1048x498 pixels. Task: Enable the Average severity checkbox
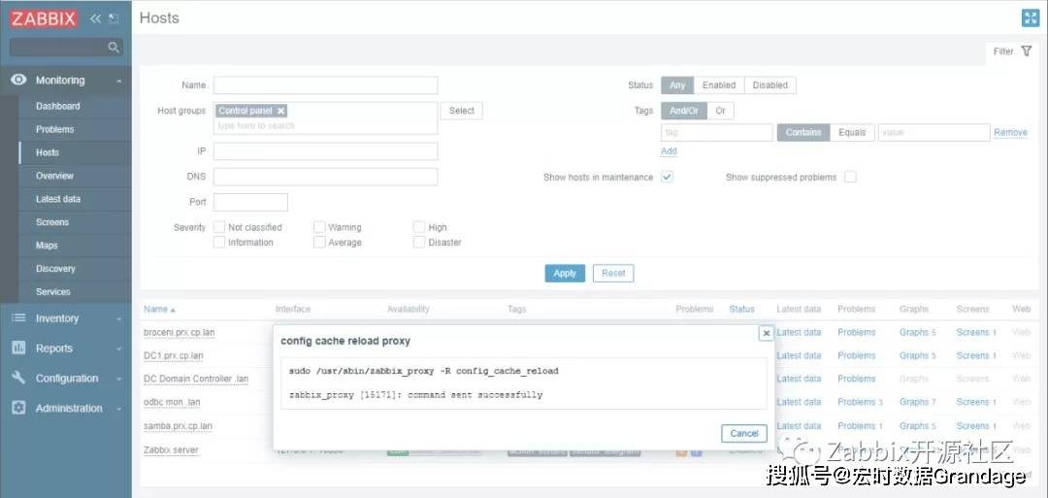pos(319,242)
